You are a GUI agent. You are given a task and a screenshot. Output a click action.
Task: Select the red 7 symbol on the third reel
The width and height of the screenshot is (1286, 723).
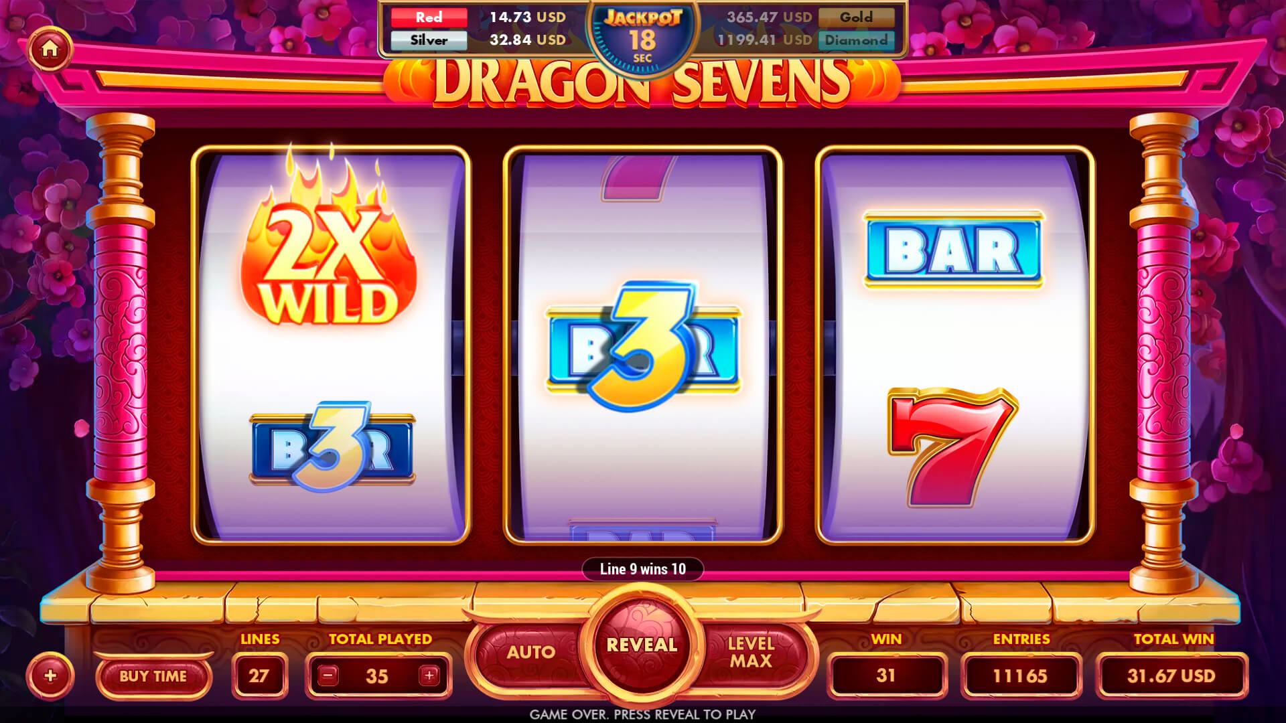953,447
